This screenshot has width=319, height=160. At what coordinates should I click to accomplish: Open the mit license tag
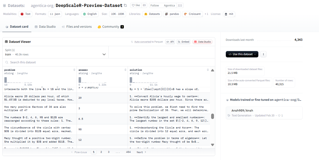(x=229, y=14)
